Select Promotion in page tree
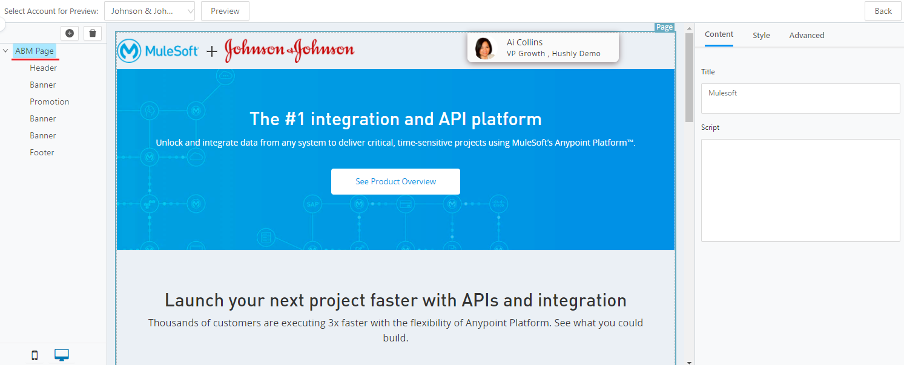Viewport: 904px width, 365px height. click(x=50, y=102)
